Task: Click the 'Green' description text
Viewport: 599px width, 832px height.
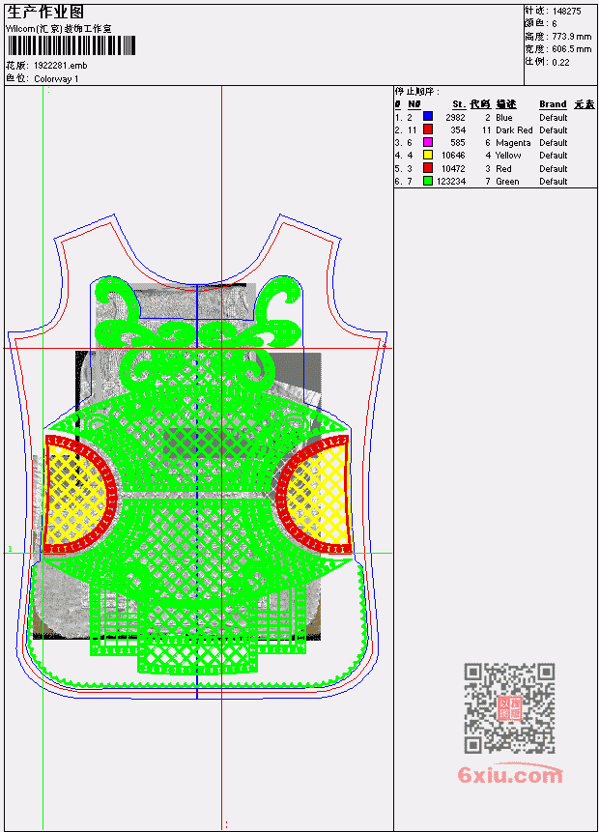Action: [x=507, y=182]
